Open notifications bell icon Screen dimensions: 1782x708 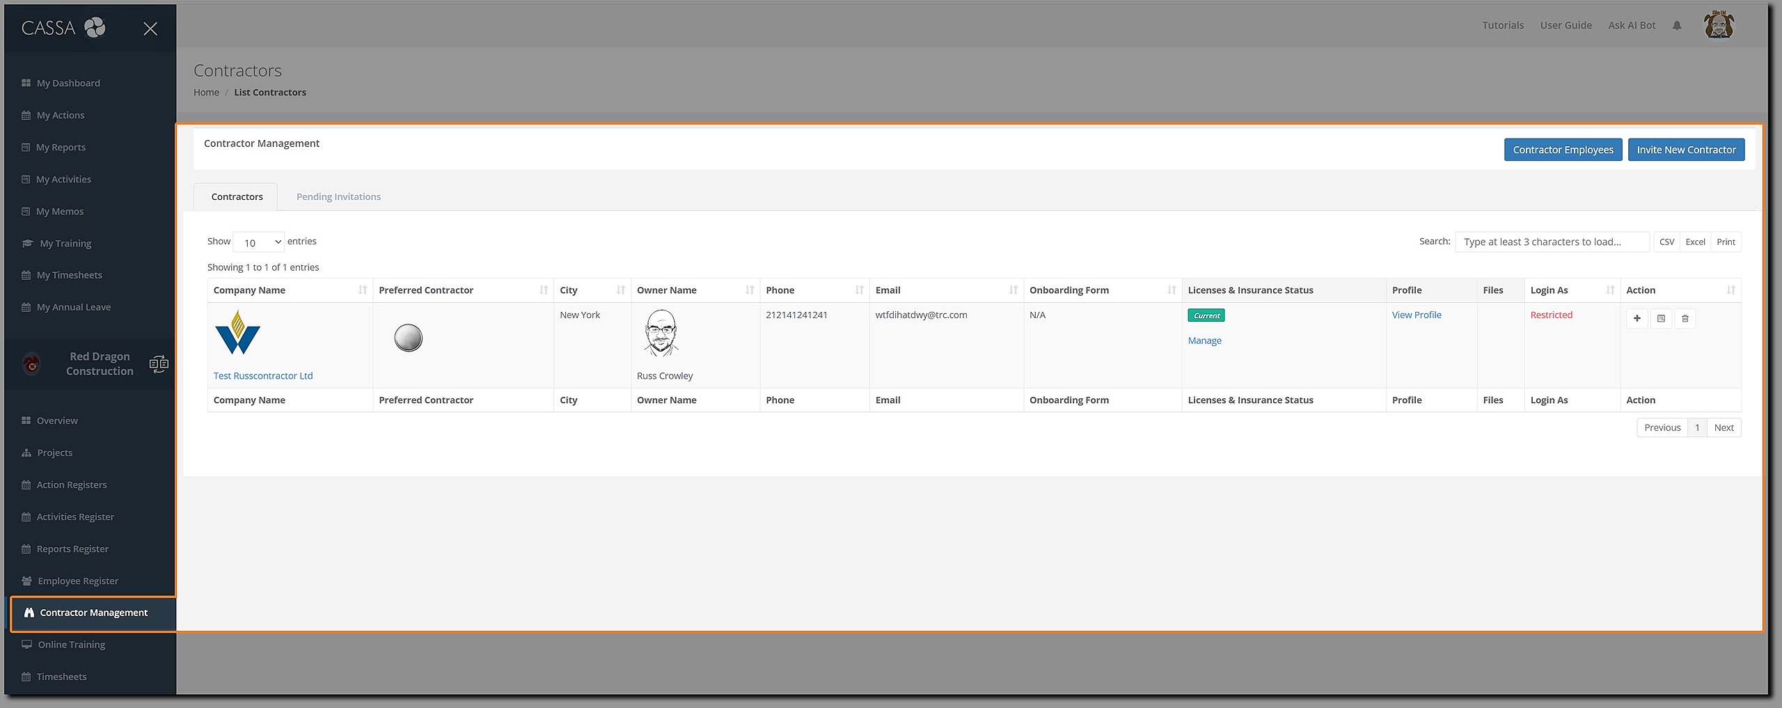click(1677, 26)
